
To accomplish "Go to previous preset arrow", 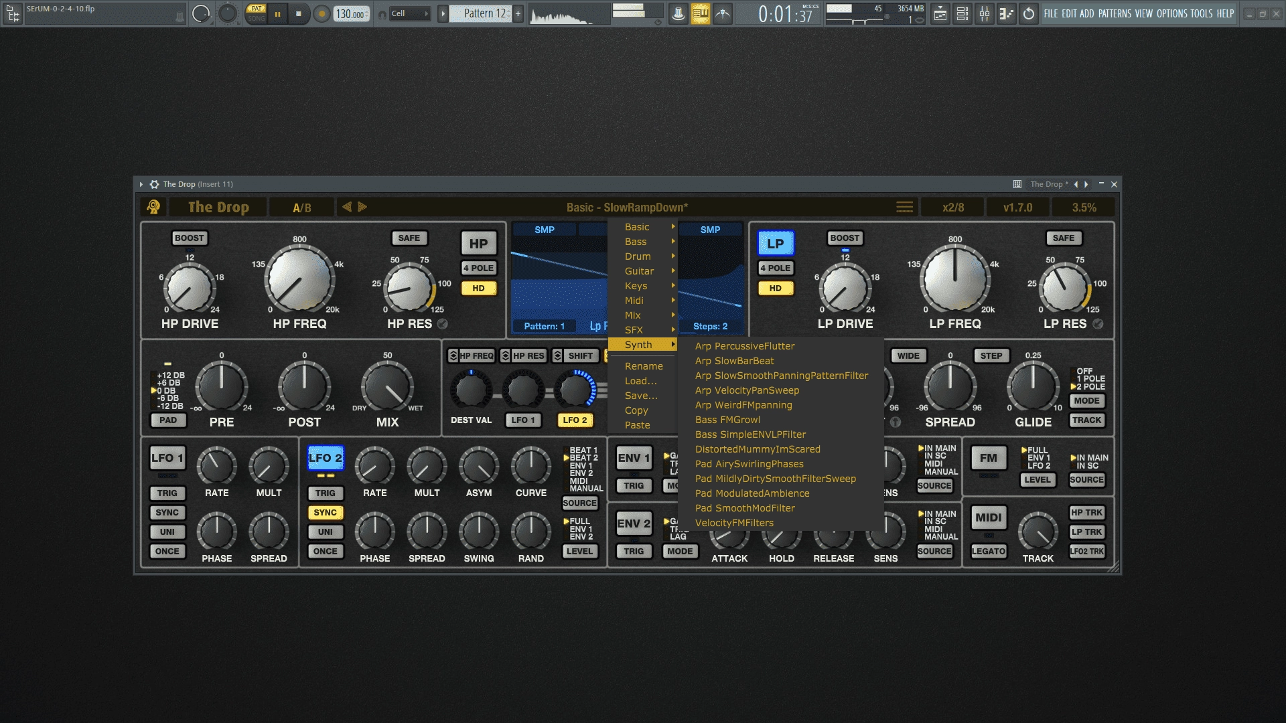I will pyautogui.click(x=346, y=207).
